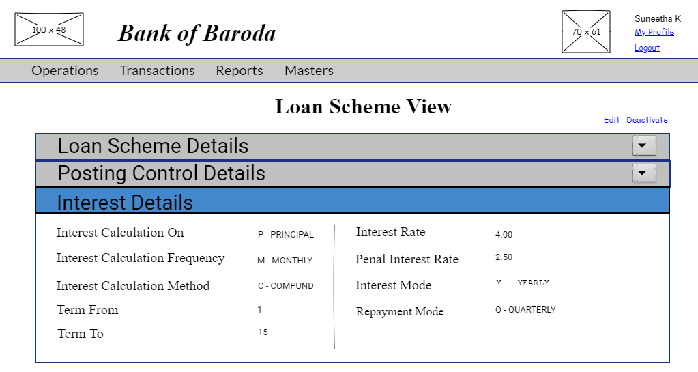Click the 100 × 48 logo placeholder image

49,29
